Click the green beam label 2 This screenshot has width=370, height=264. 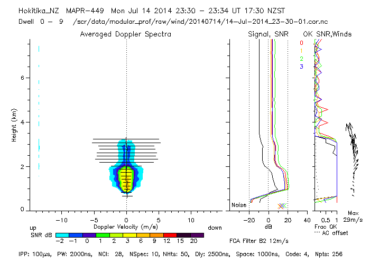pos(301,59)
